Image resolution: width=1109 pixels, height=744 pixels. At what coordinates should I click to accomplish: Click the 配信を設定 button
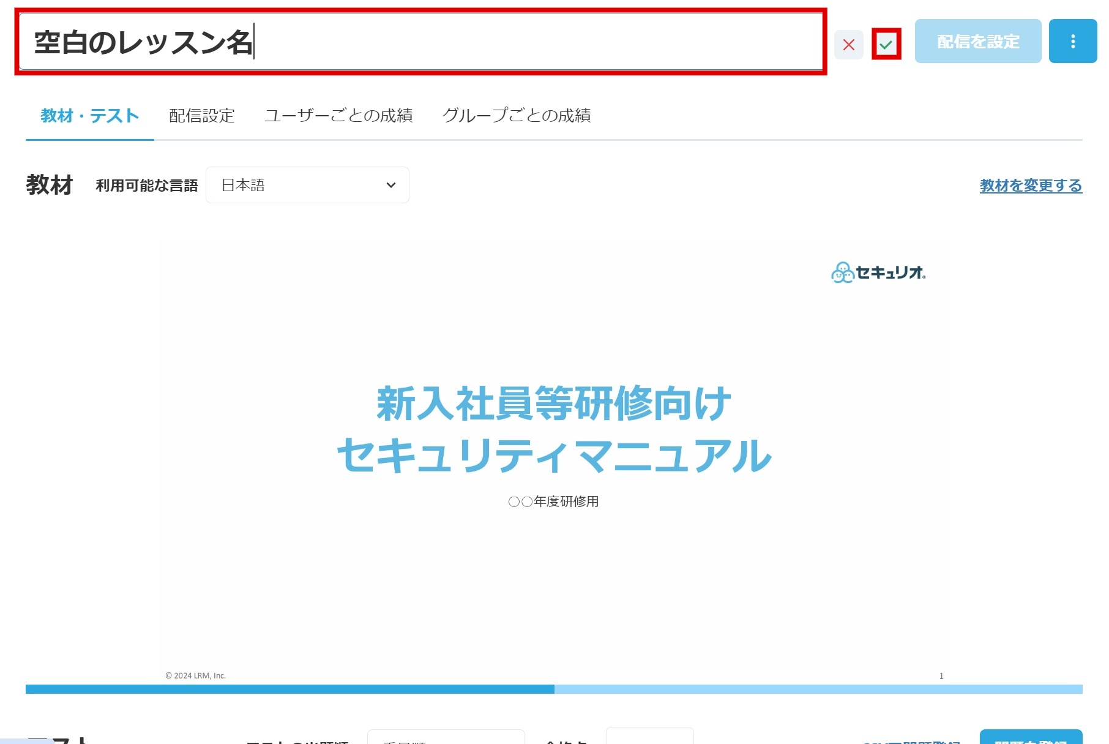coord(977,41)
